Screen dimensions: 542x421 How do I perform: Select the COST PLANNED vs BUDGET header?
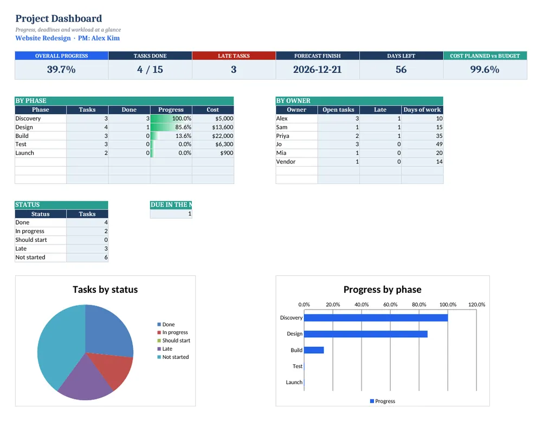click(x=485, y=56)
